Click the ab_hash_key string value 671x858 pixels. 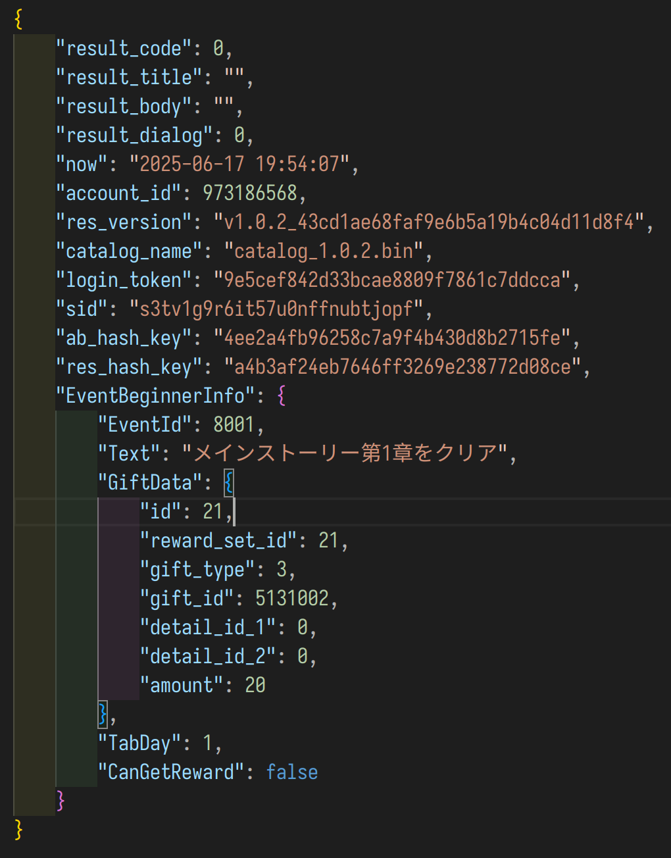pos(392,338)
